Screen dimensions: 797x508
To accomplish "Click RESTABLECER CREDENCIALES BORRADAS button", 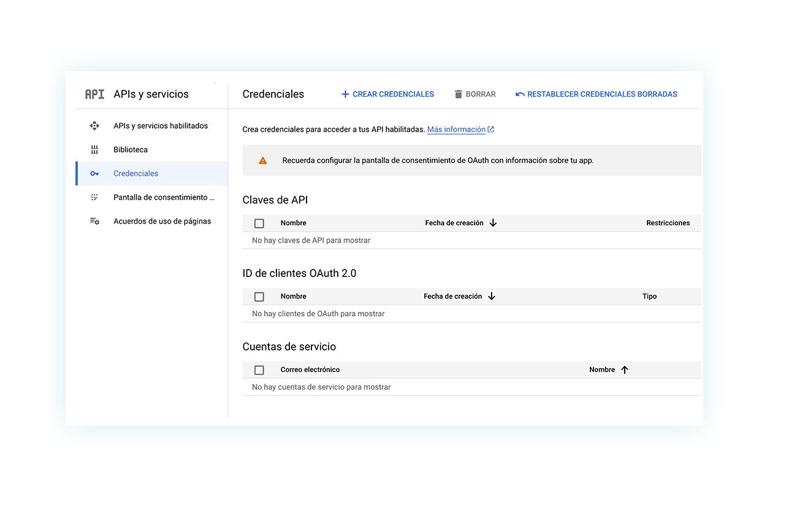I will click(597, 94).
